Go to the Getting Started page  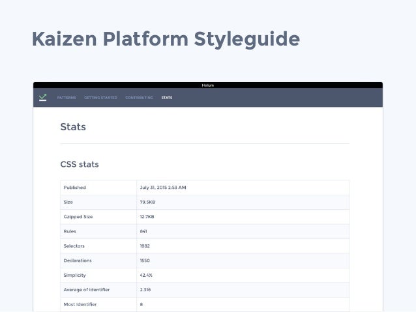pos(101,98)
